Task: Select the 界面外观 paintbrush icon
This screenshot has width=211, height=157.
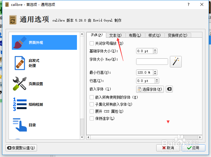Action: click(20, 42)
